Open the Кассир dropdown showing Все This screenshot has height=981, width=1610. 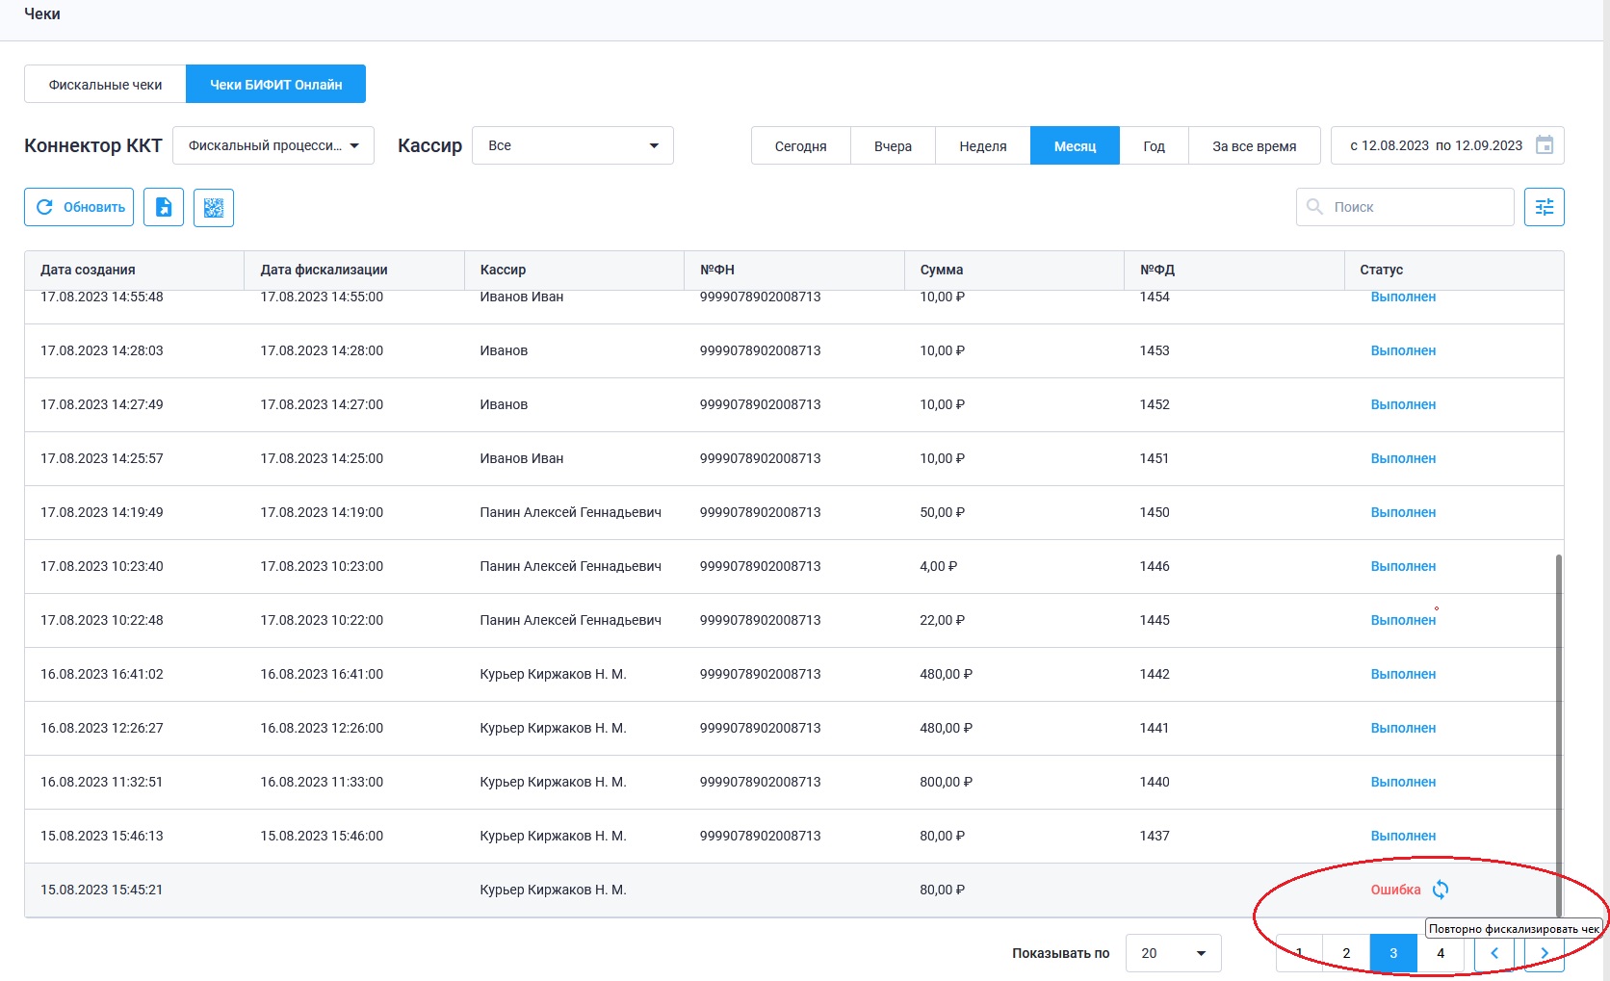[x=573, y=145]
